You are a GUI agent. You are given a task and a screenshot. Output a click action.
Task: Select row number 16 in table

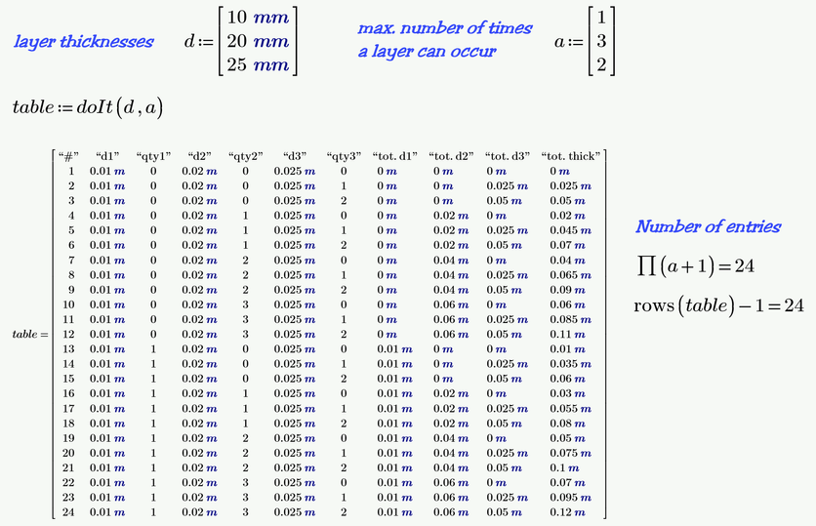tap(68, 393)
